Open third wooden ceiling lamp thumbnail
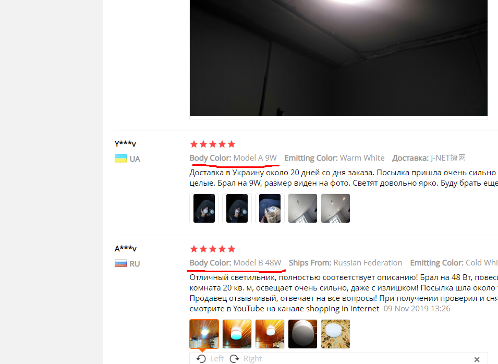 [270, 334]
